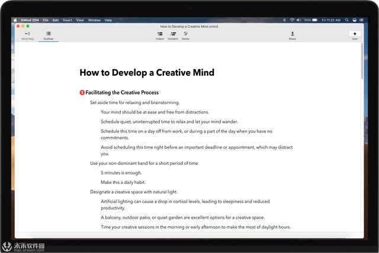Open the Insert menu
Screen dimensions: 379x253
click(x=68, y=20)
